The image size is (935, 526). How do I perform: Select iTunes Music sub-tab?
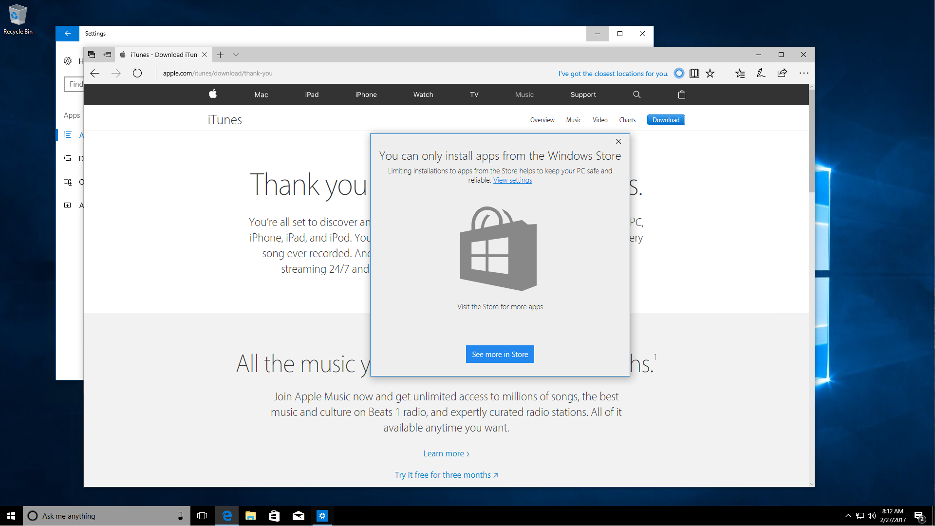[574, 120]
